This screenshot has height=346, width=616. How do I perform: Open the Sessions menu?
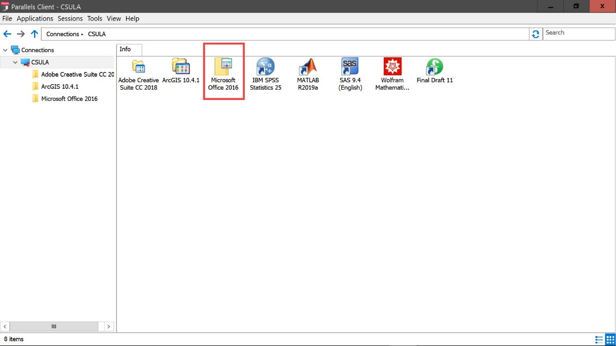point(70,19)
